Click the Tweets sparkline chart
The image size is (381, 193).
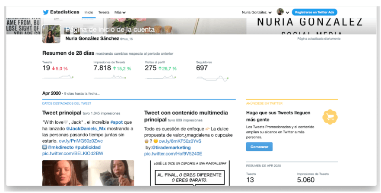[58, 77]
